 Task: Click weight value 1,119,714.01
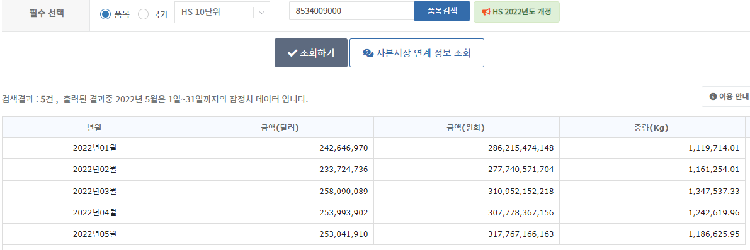click(713, 148)
